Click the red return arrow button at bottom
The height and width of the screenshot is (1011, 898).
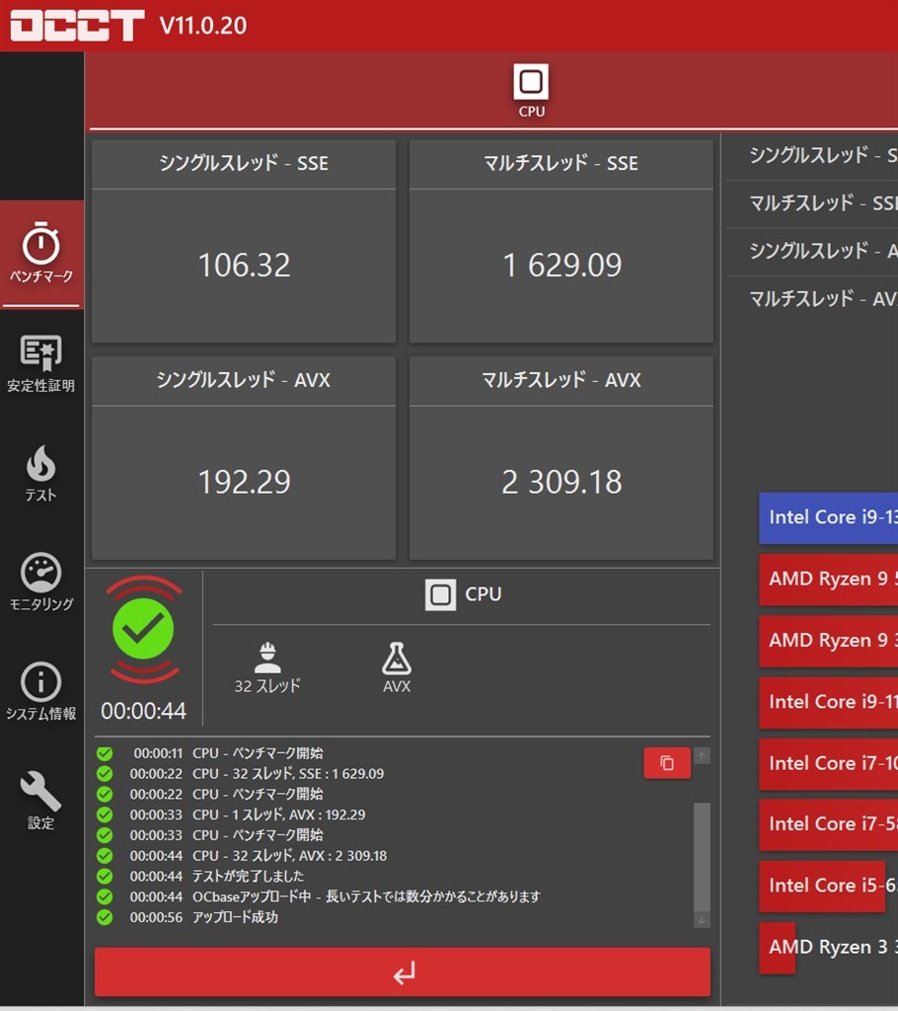click(x=403, y=972)
